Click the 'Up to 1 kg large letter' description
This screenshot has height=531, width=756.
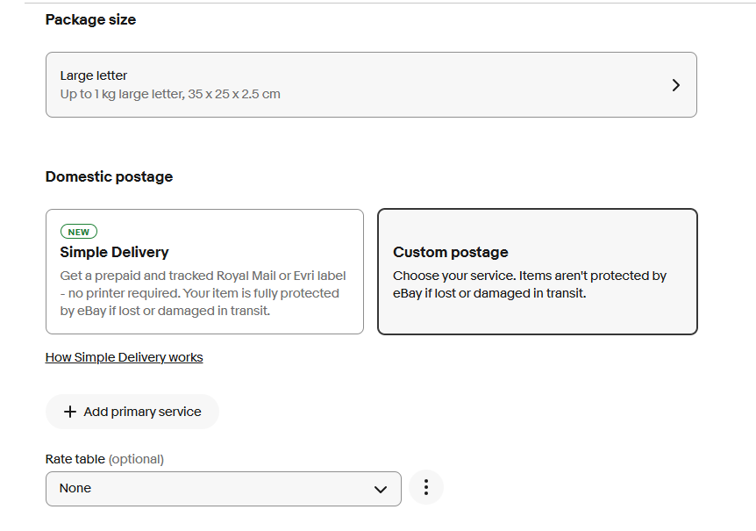[x=170, y=94]
